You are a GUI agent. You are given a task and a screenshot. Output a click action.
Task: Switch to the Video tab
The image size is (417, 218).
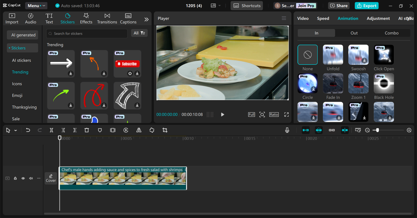(x=303, y=19)
